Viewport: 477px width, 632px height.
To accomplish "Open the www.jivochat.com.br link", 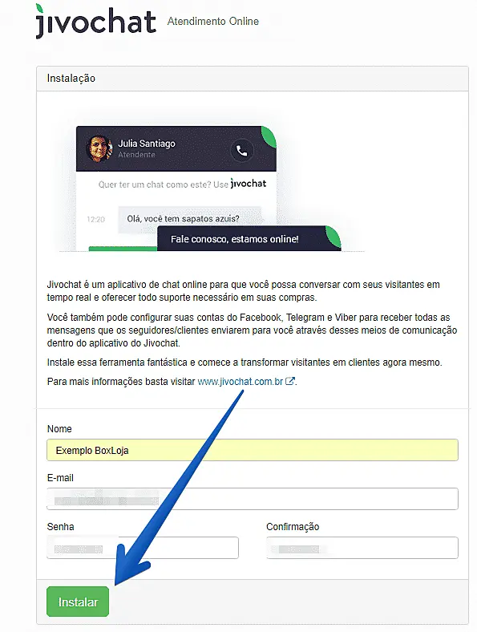I will click(241, 381).
